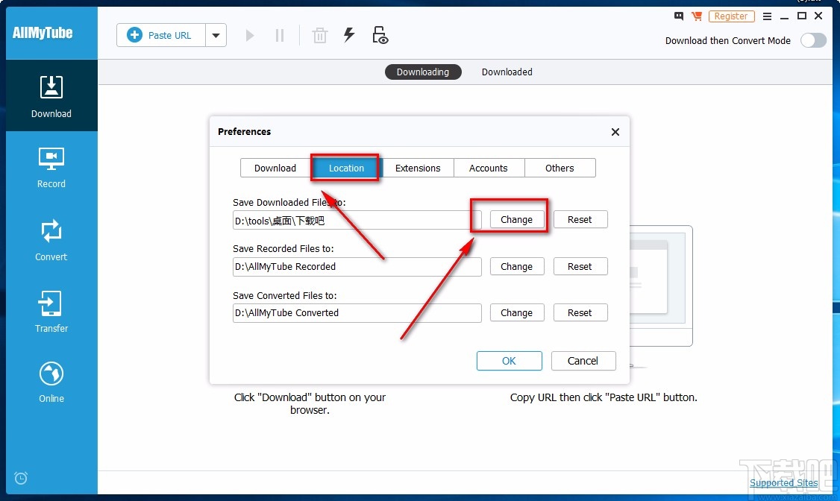Switch to the Downloaded tab
This screenshot has width=840, height=501.
pyautogui.click(x=507, y=72)
